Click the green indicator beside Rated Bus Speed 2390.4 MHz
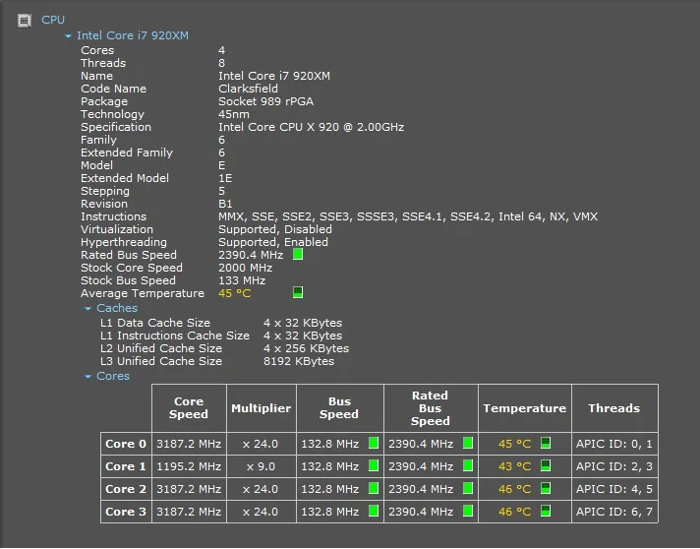Image resolution: width=700 pixels, height=549 pixels. [298, 254]
